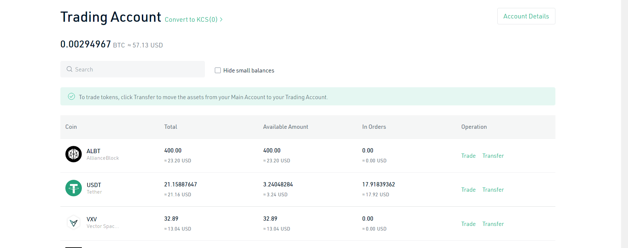Click Transfer for VXV row
Viewport: 628px width, 248px height.
(493, 224)
